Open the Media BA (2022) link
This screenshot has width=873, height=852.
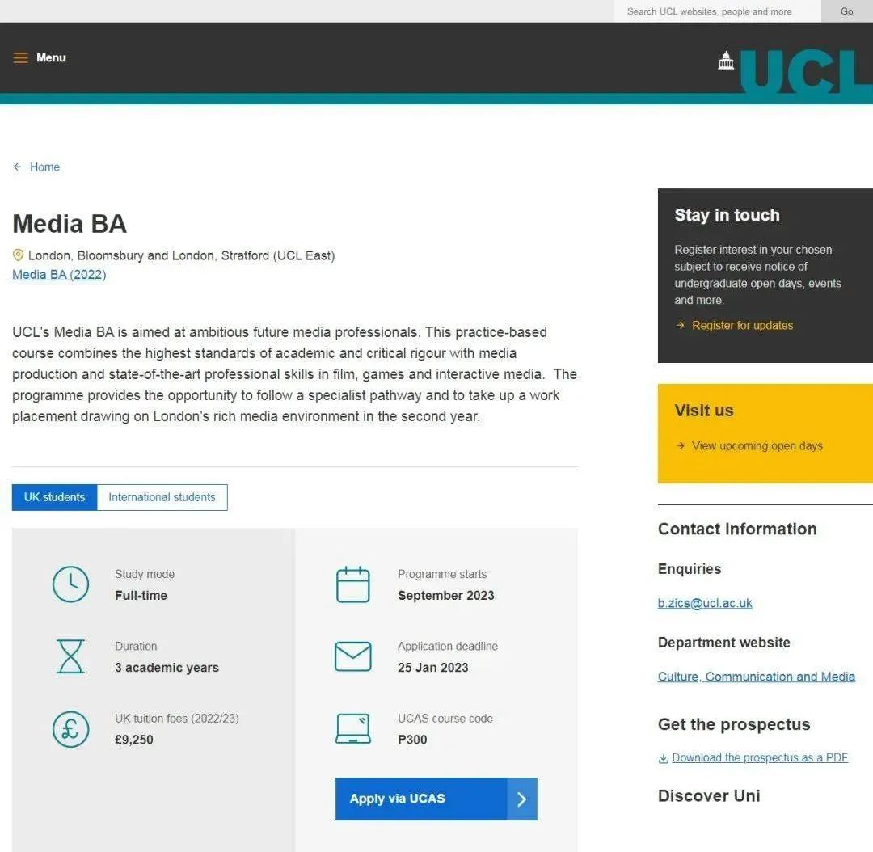(59, 275)
